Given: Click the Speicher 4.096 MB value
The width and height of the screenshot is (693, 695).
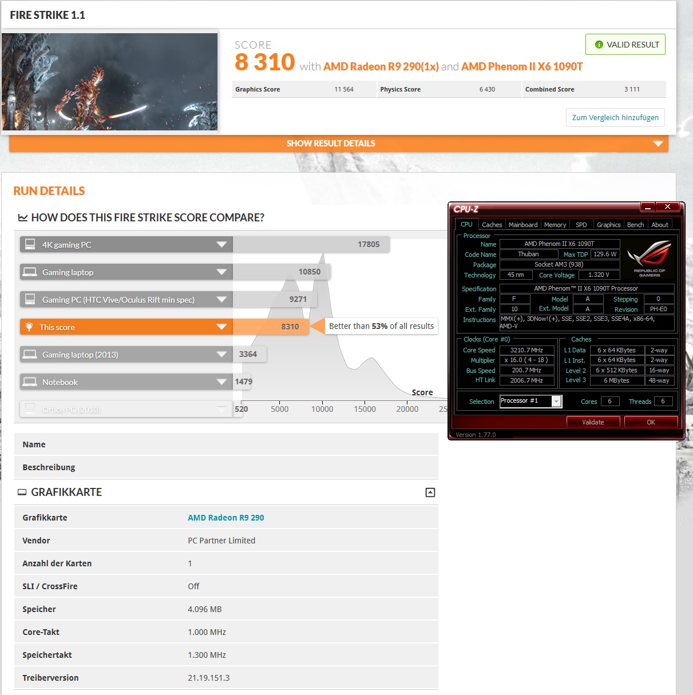Looking at the screenshot, I should [x=205, y=609].
